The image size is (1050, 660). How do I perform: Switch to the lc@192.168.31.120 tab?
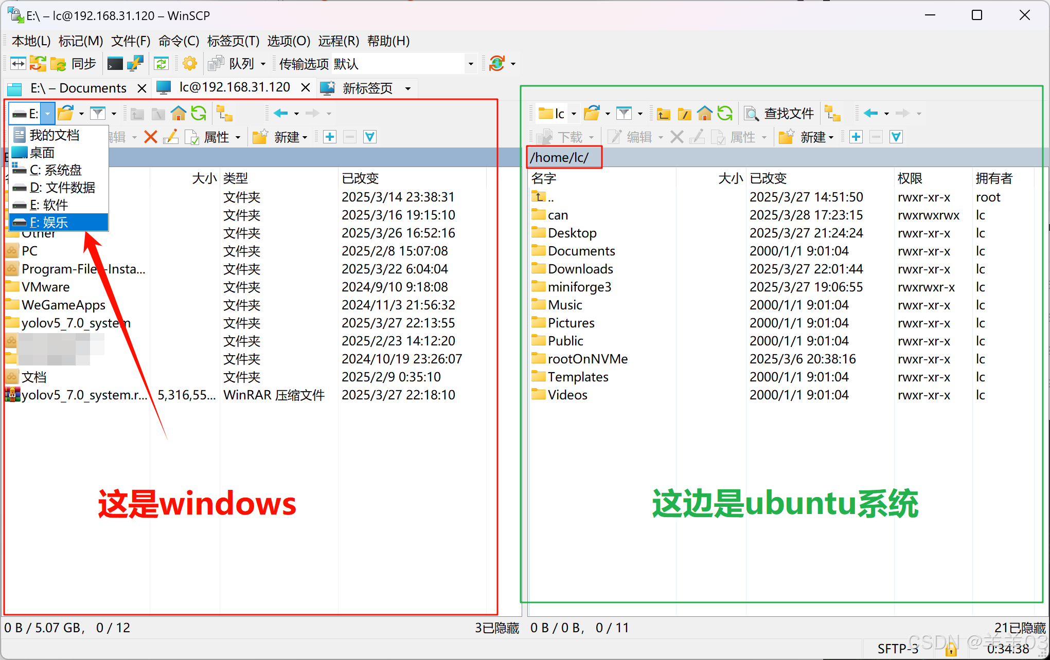[235, 87]
